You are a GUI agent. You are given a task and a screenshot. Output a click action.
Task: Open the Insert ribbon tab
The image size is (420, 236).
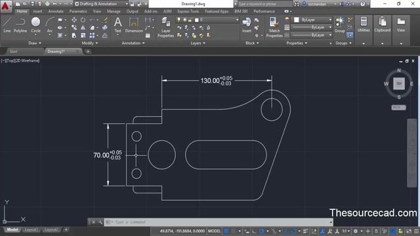(x=37, y=12)
